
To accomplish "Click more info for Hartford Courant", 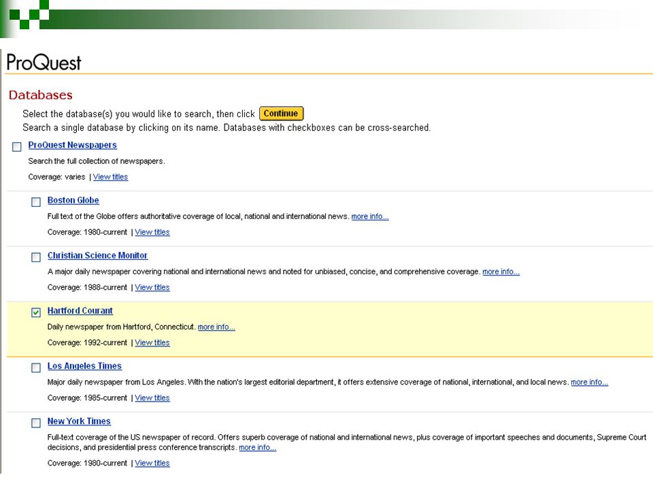I will pyautogui.click(x=216, y=327).
